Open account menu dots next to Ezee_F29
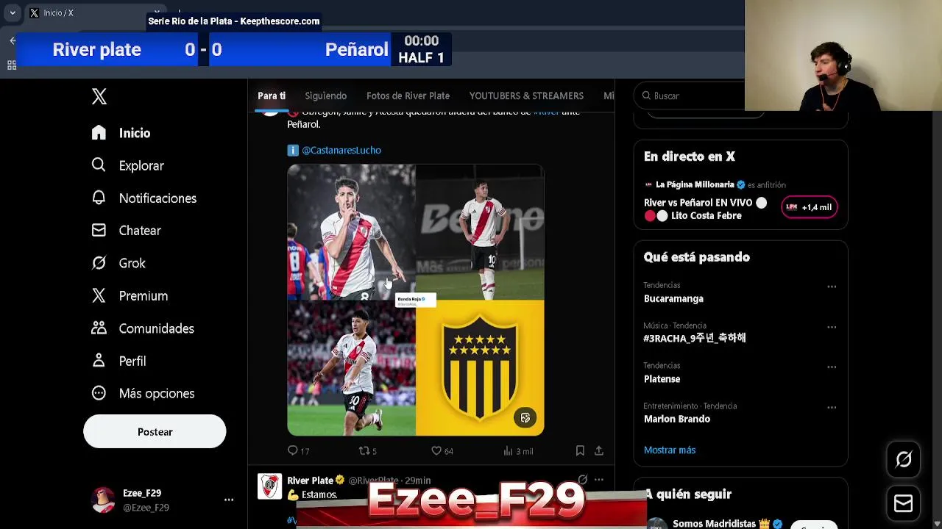 (x=229, y=500)
